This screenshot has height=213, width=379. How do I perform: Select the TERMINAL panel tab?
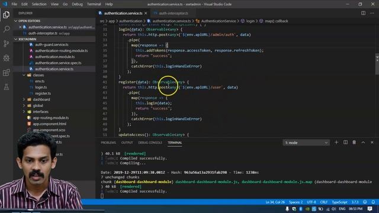pyautogui.click(x=175, y=143)
